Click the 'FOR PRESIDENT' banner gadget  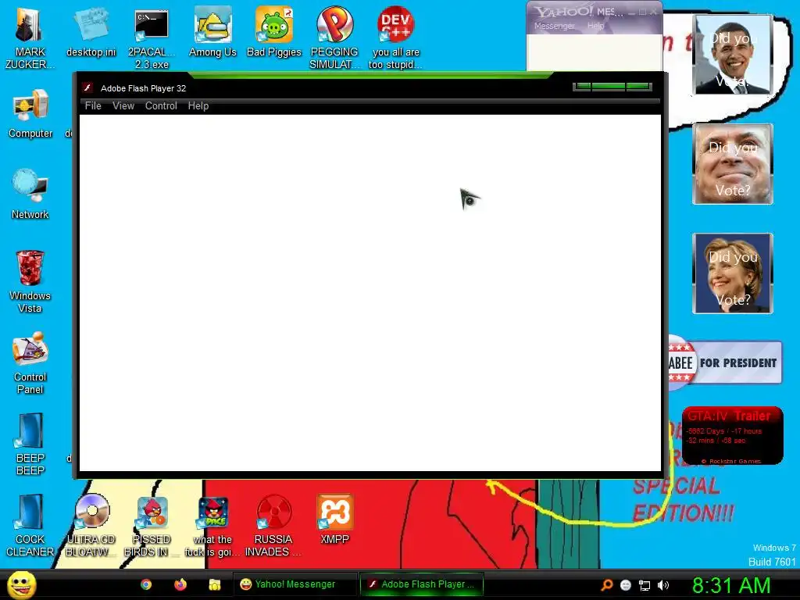pyautogui.click(x=724, y=362)
